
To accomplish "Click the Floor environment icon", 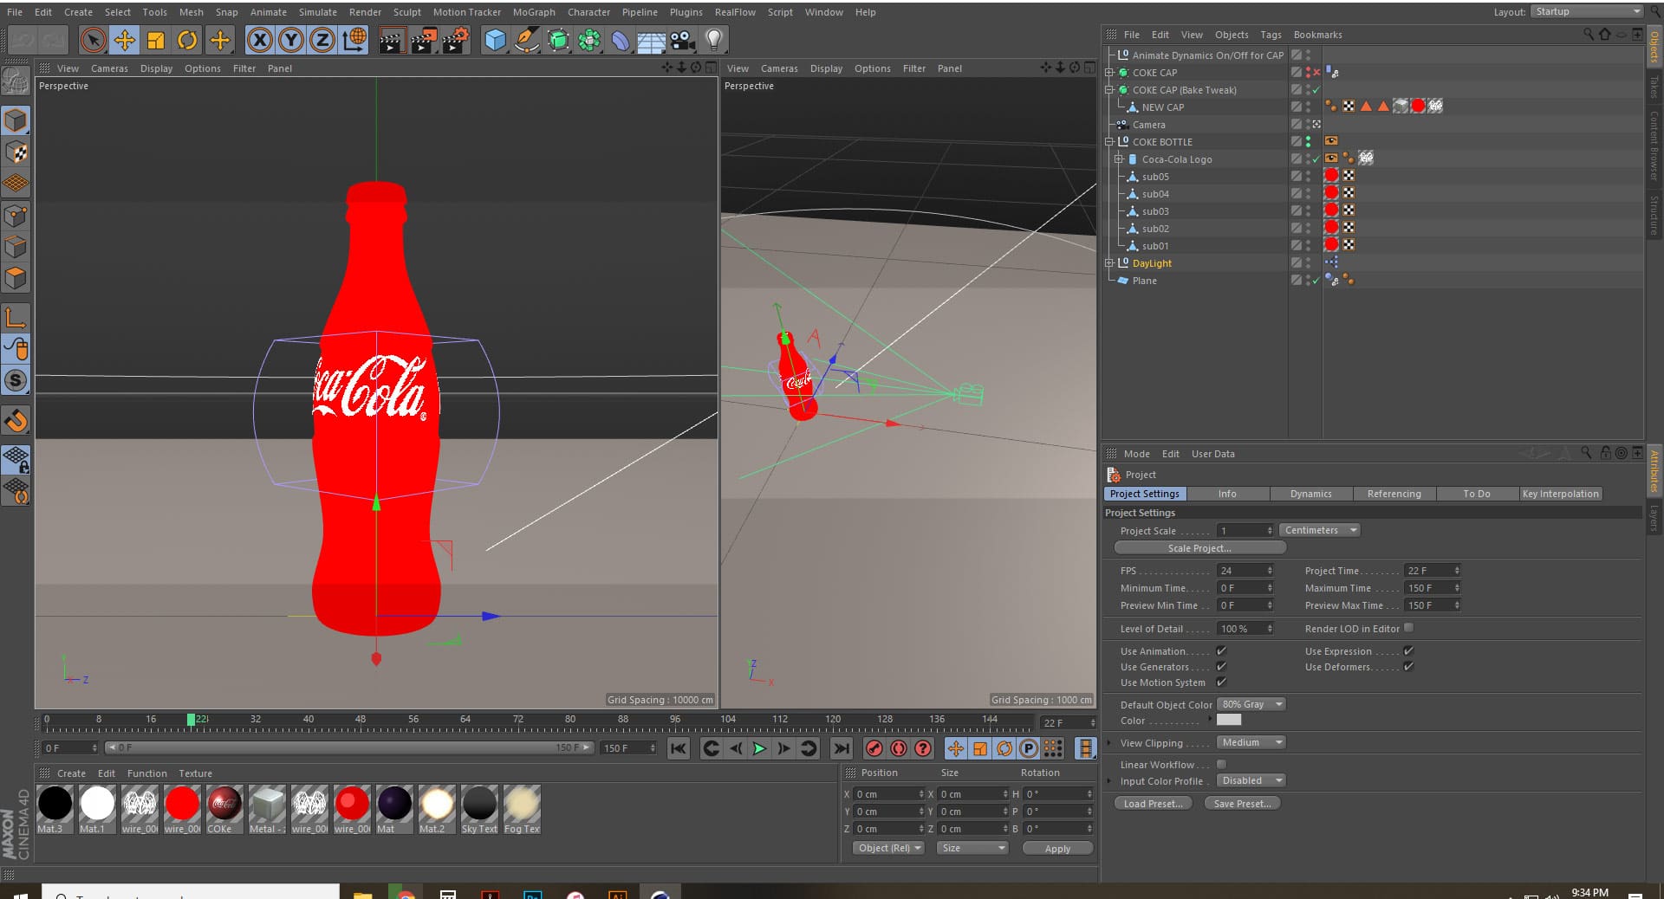I will pos(652,40).
